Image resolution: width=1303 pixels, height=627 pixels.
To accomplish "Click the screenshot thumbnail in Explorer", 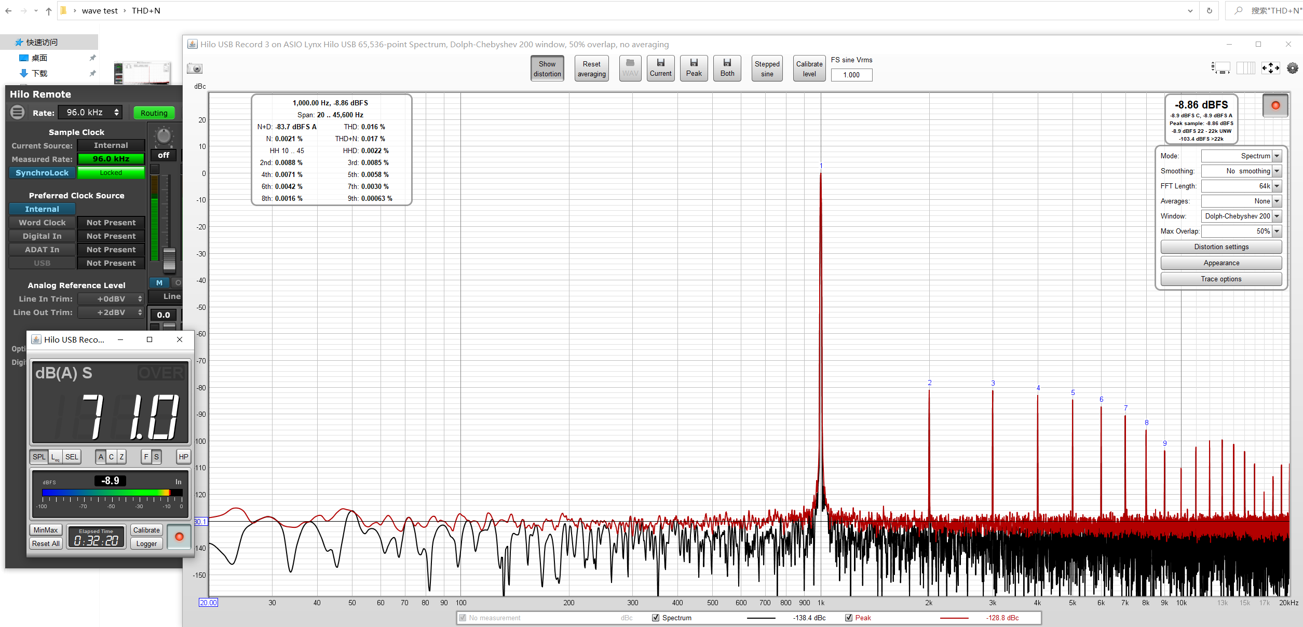I will click(142, 73).
